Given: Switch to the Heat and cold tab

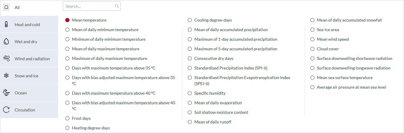Looking at the screenshot, I should pos(27,25).
